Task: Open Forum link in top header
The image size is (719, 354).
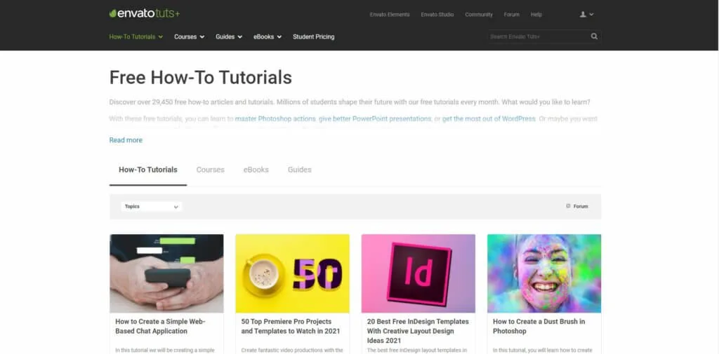Action: point(512,15)
